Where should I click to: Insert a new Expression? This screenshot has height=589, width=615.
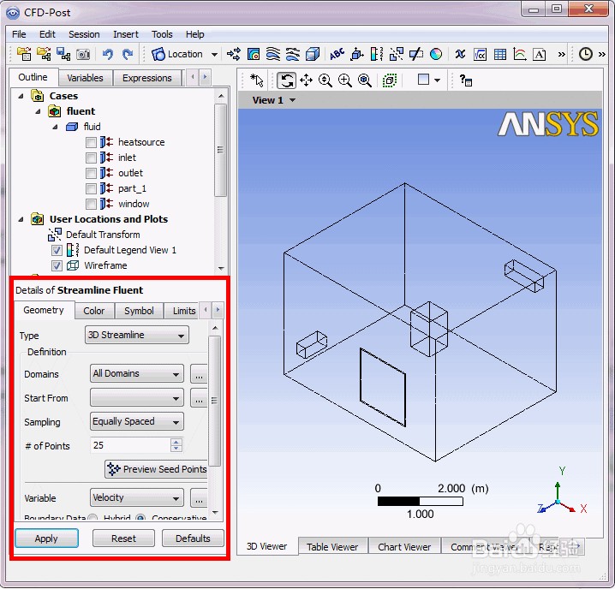pyautogui.click(x=480, y=54)
